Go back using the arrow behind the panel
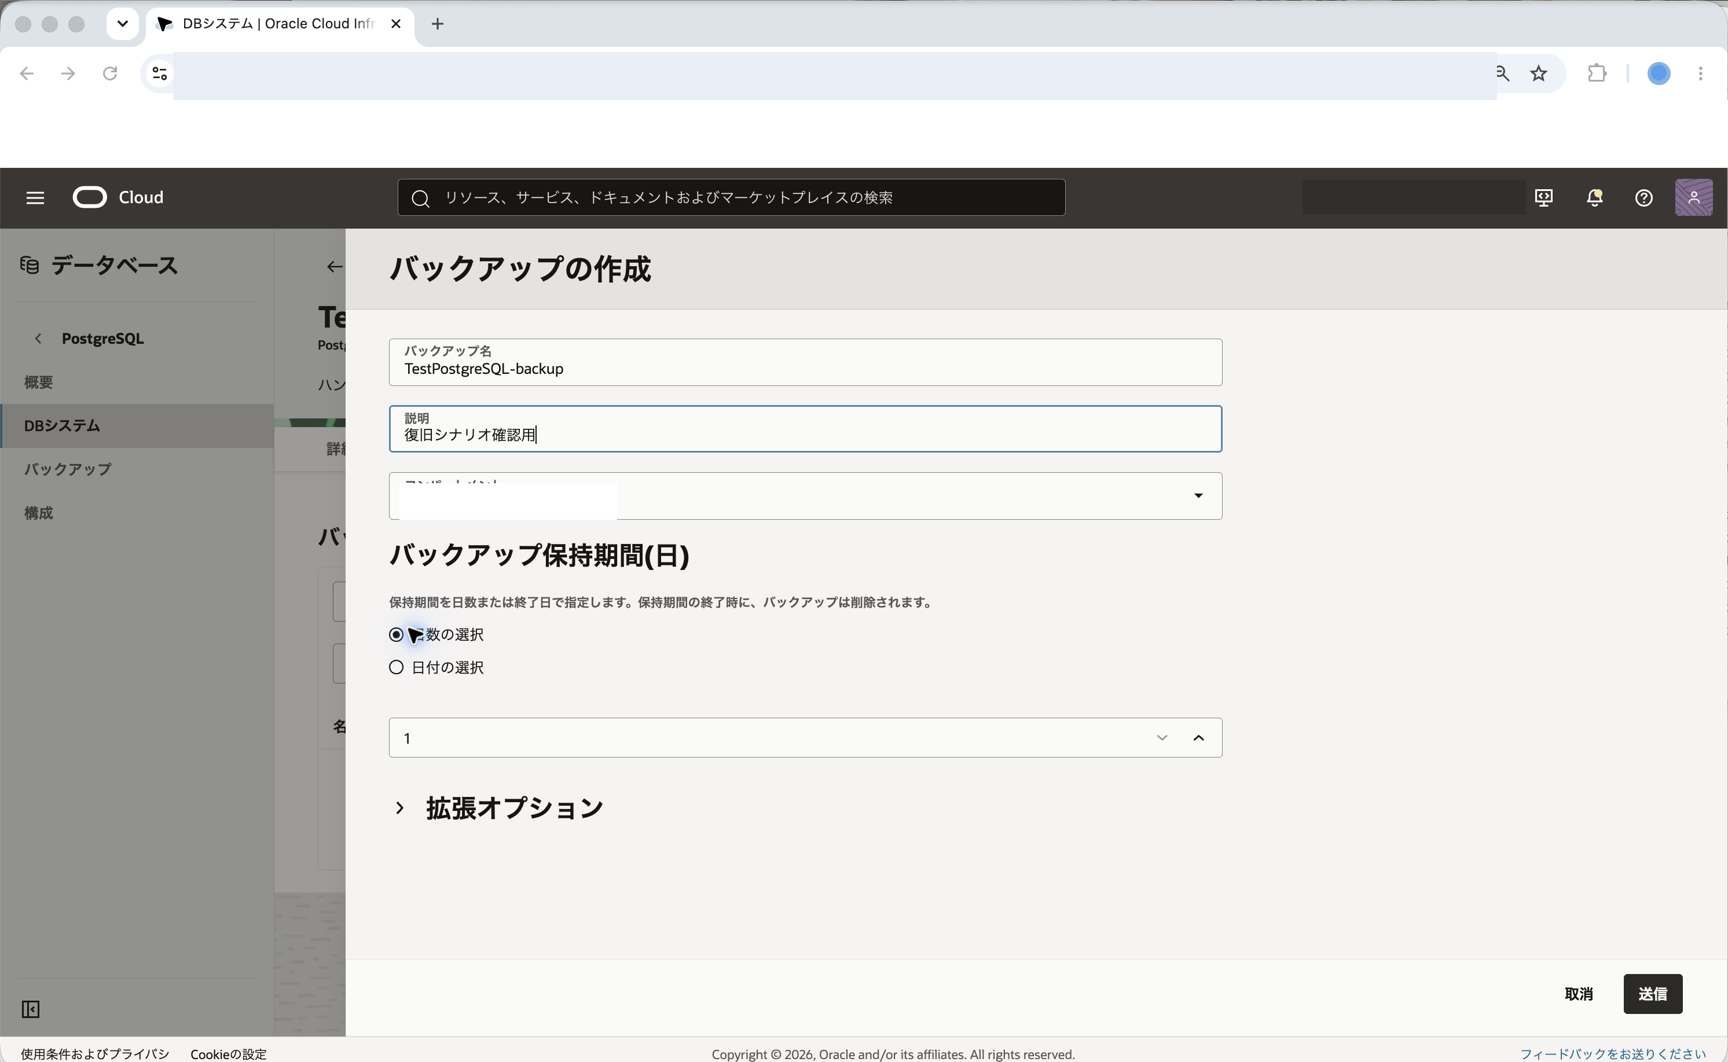Image resolution: width=1728 pixels, height=1062 pixels. 335,266
